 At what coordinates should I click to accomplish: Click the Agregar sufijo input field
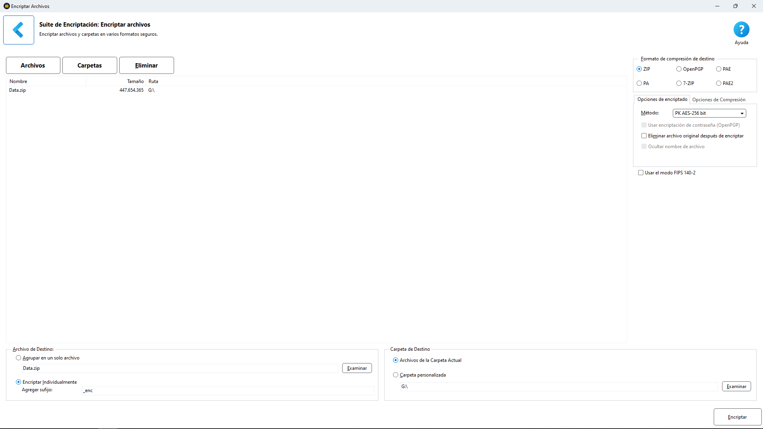[x=227, y=390]
